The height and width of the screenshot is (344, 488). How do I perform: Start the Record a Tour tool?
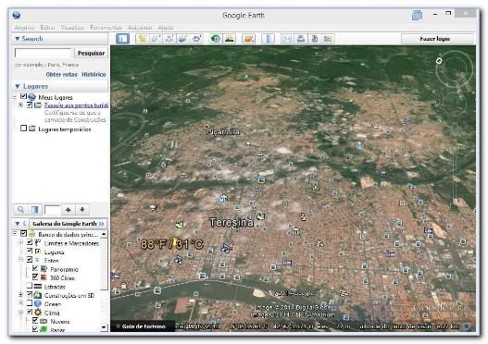(196, 39)
